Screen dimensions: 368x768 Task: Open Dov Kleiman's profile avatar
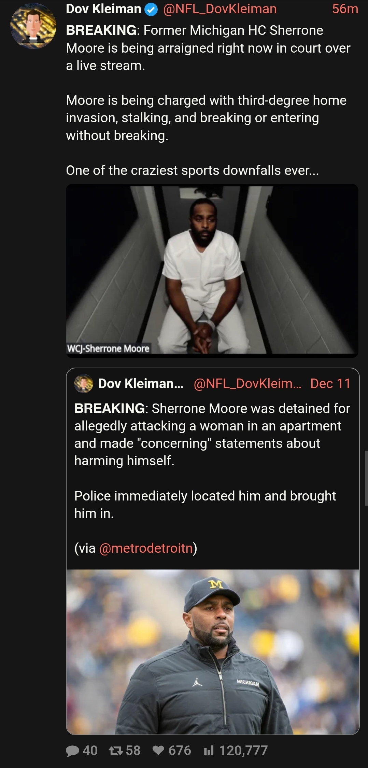pyautogui.click(x=33, y=26)
